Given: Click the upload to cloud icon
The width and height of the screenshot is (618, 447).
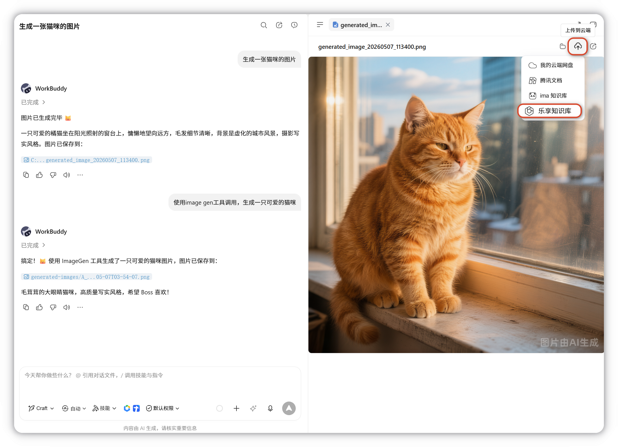Looking at the screenshot, I should coord(578,46).
